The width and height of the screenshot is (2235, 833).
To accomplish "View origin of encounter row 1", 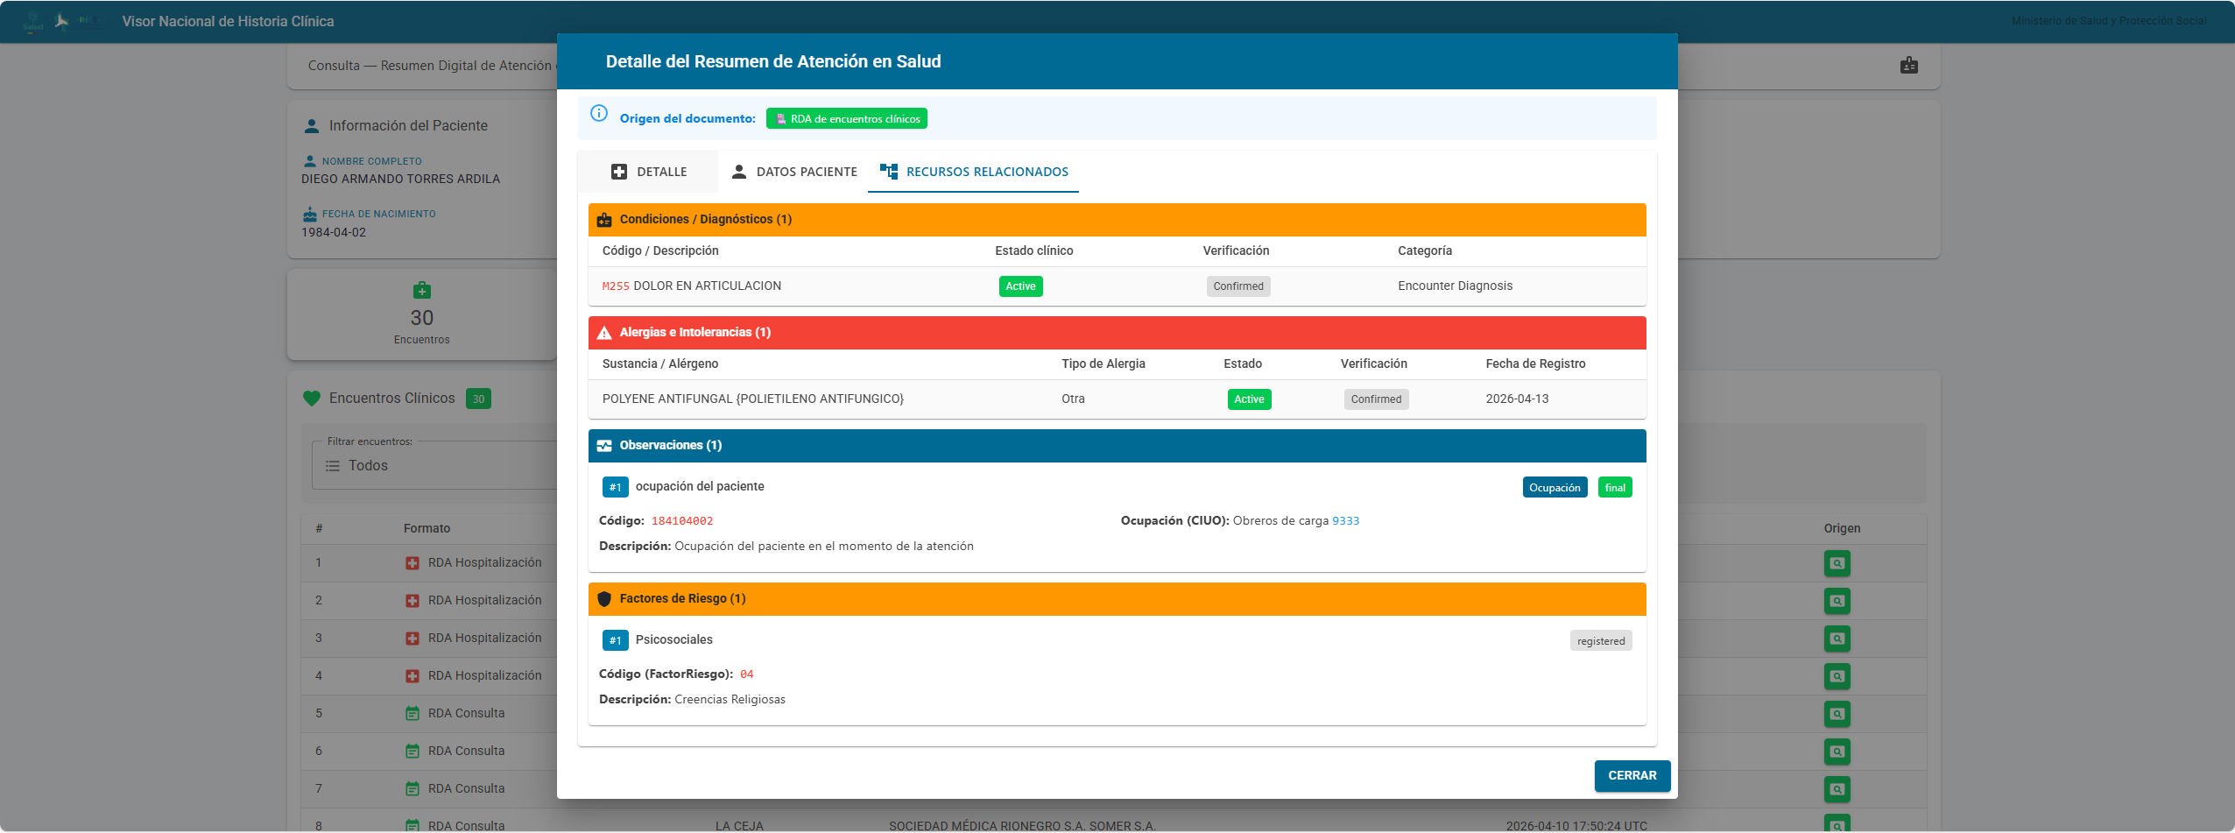I will pyautogui.click(x=1837, y=563).
